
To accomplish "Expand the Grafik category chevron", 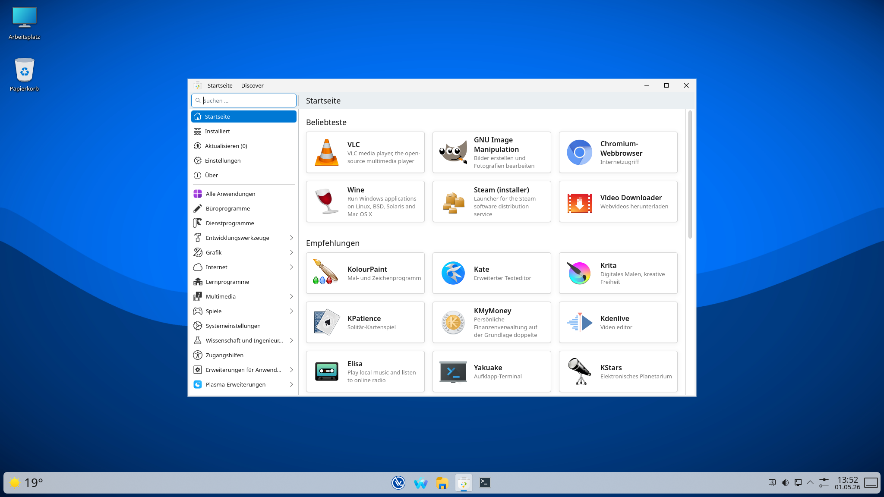I will tap(291, 252).
